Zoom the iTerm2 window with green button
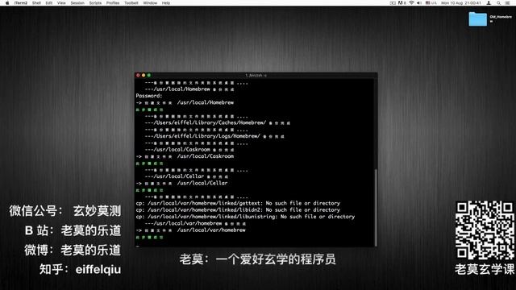The width and height of the screenshot is (516, 290). 148,75
